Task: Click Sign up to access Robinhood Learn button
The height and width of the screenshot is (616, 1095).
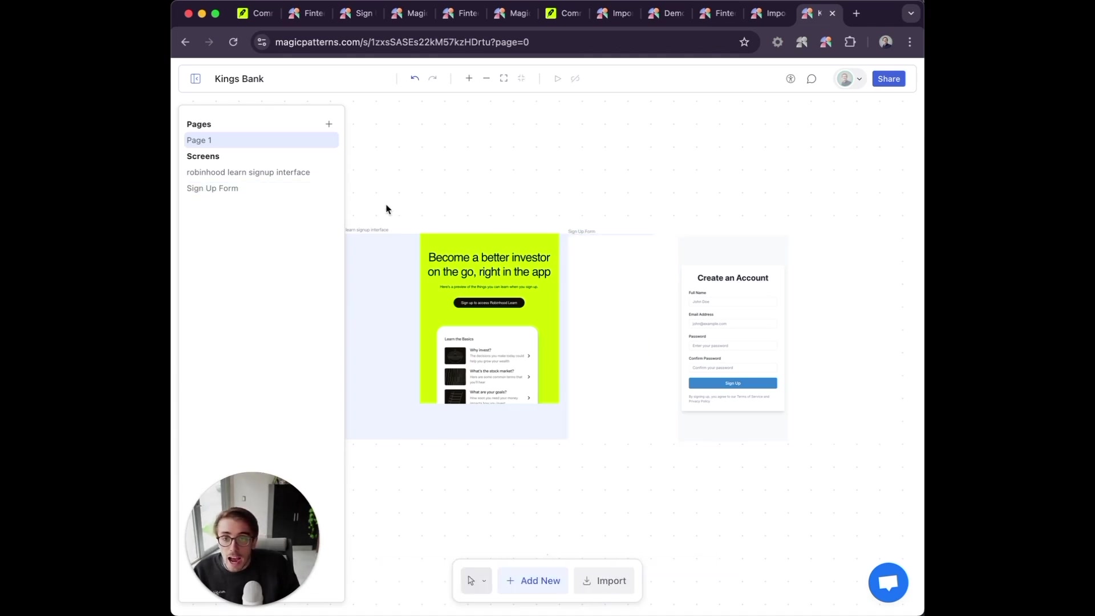Action: (489, 303)
